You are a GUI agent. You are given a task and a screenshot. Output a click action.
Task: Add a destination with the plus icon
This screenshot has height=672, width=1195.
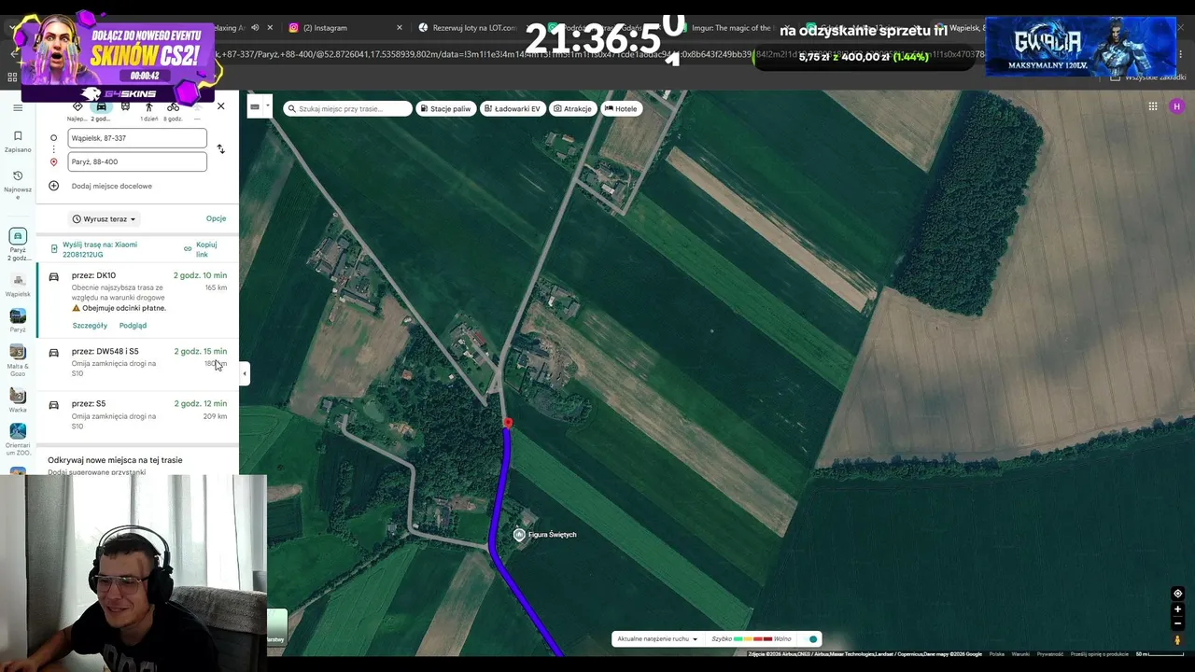(53, 186)
